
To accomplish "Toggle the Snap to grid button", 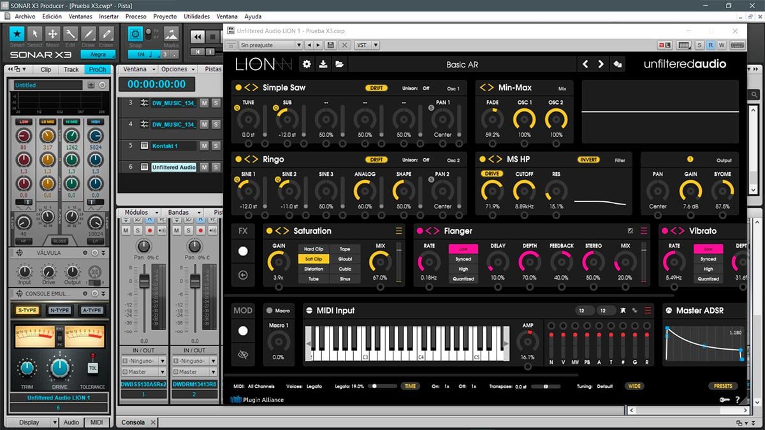I will (135, 34).
